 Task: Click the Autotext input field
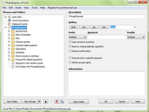coord(107,37)
